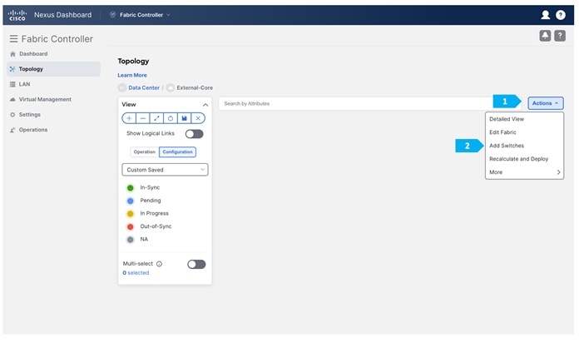Open Virtual Management in the sidebar
Screen dimensions: 579x343
point(45,99)
